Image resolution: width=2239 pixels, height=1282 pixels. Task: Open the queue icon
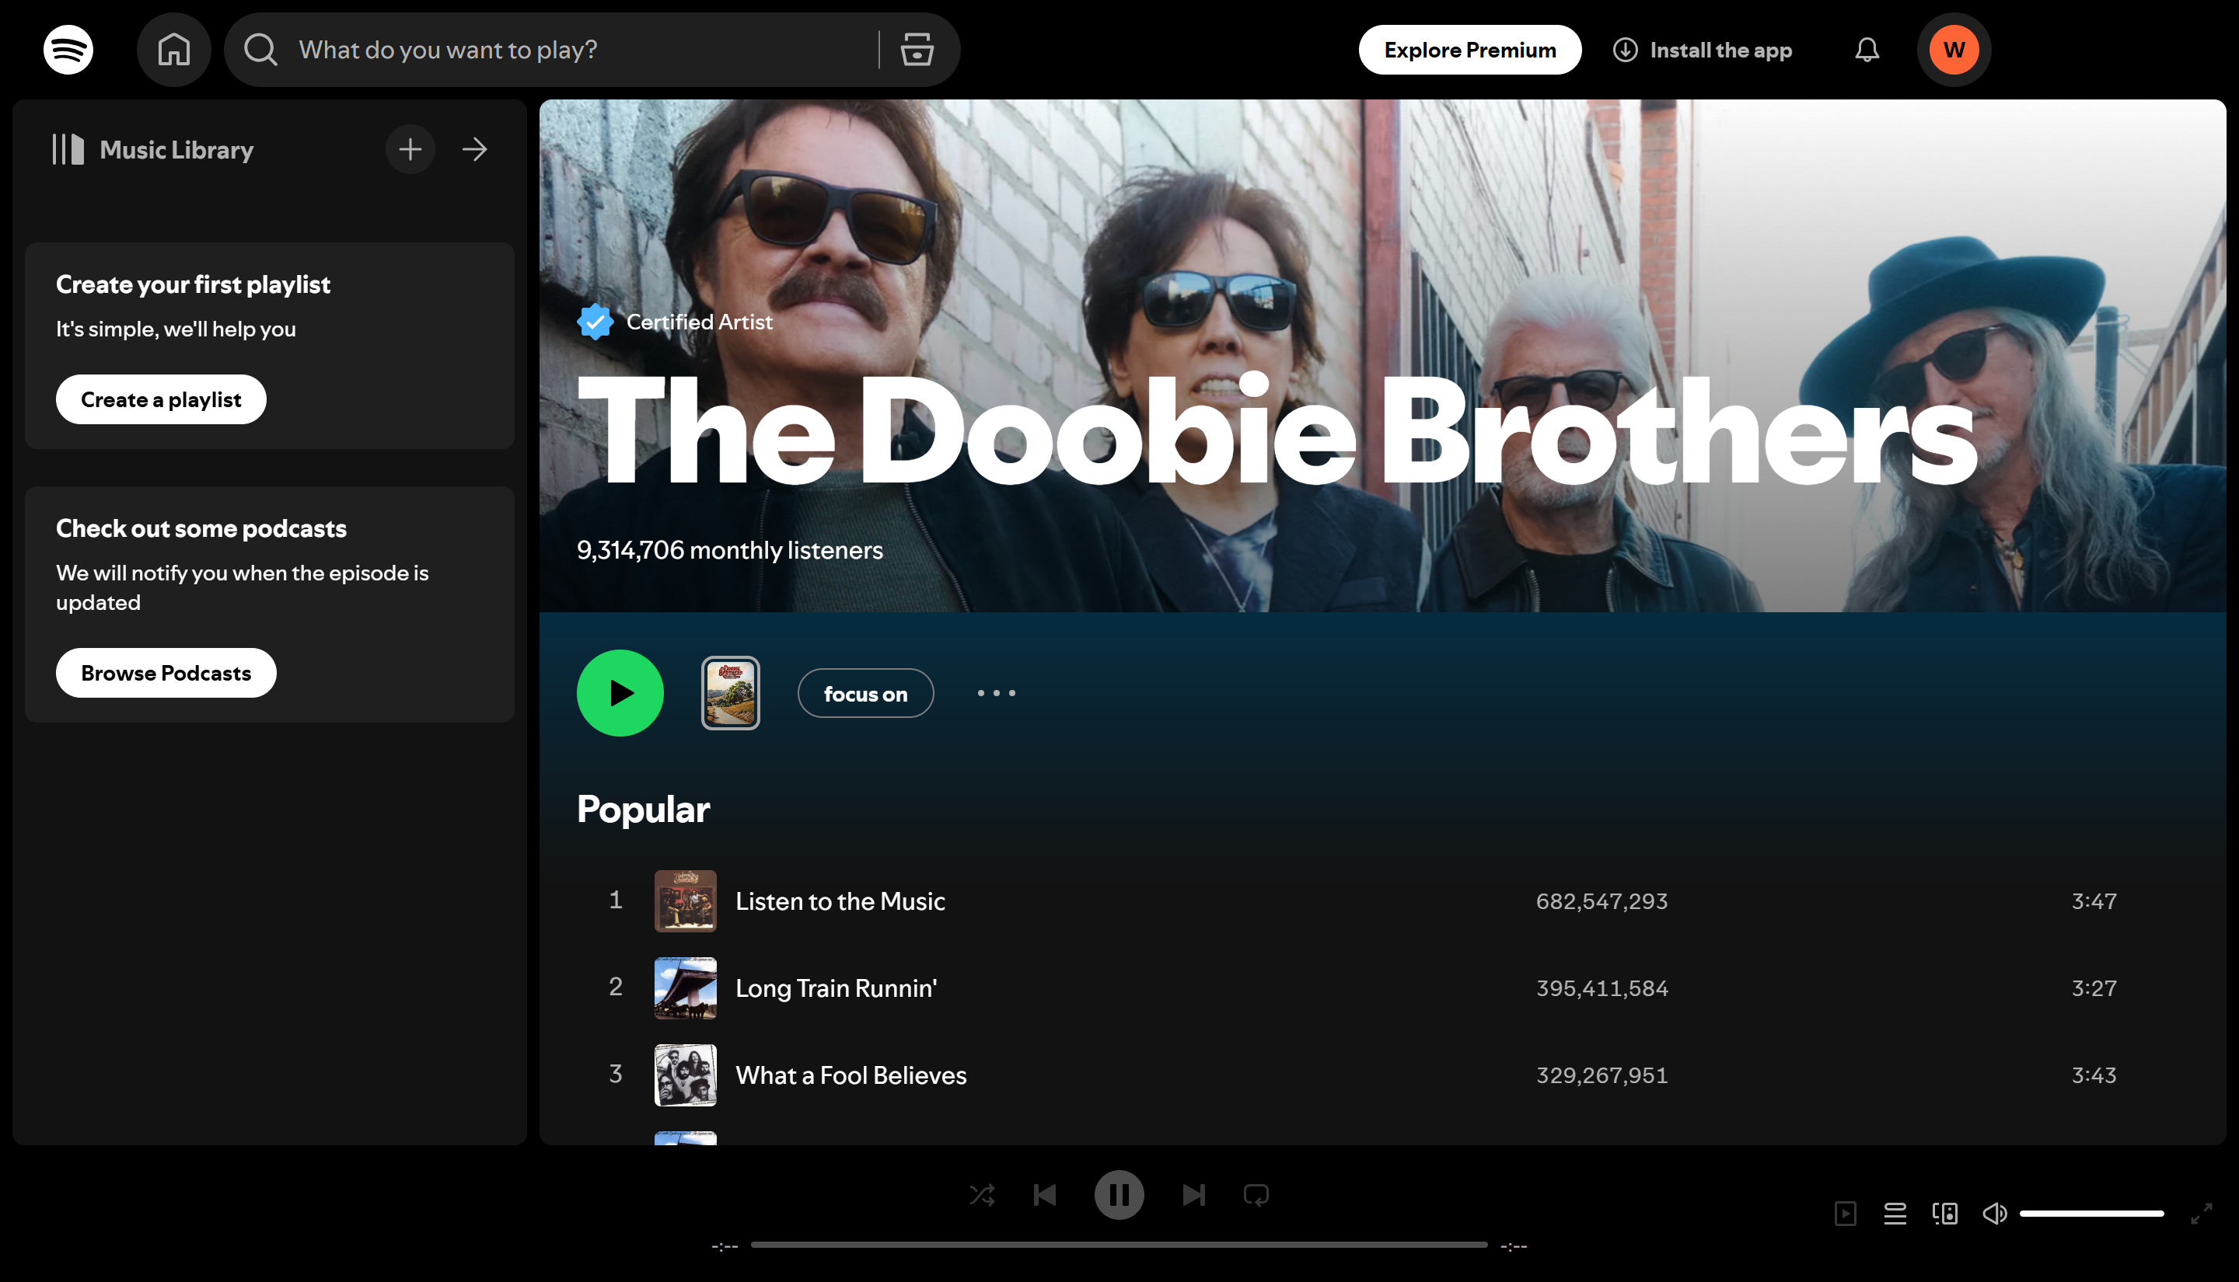tap(1895, 1214)
